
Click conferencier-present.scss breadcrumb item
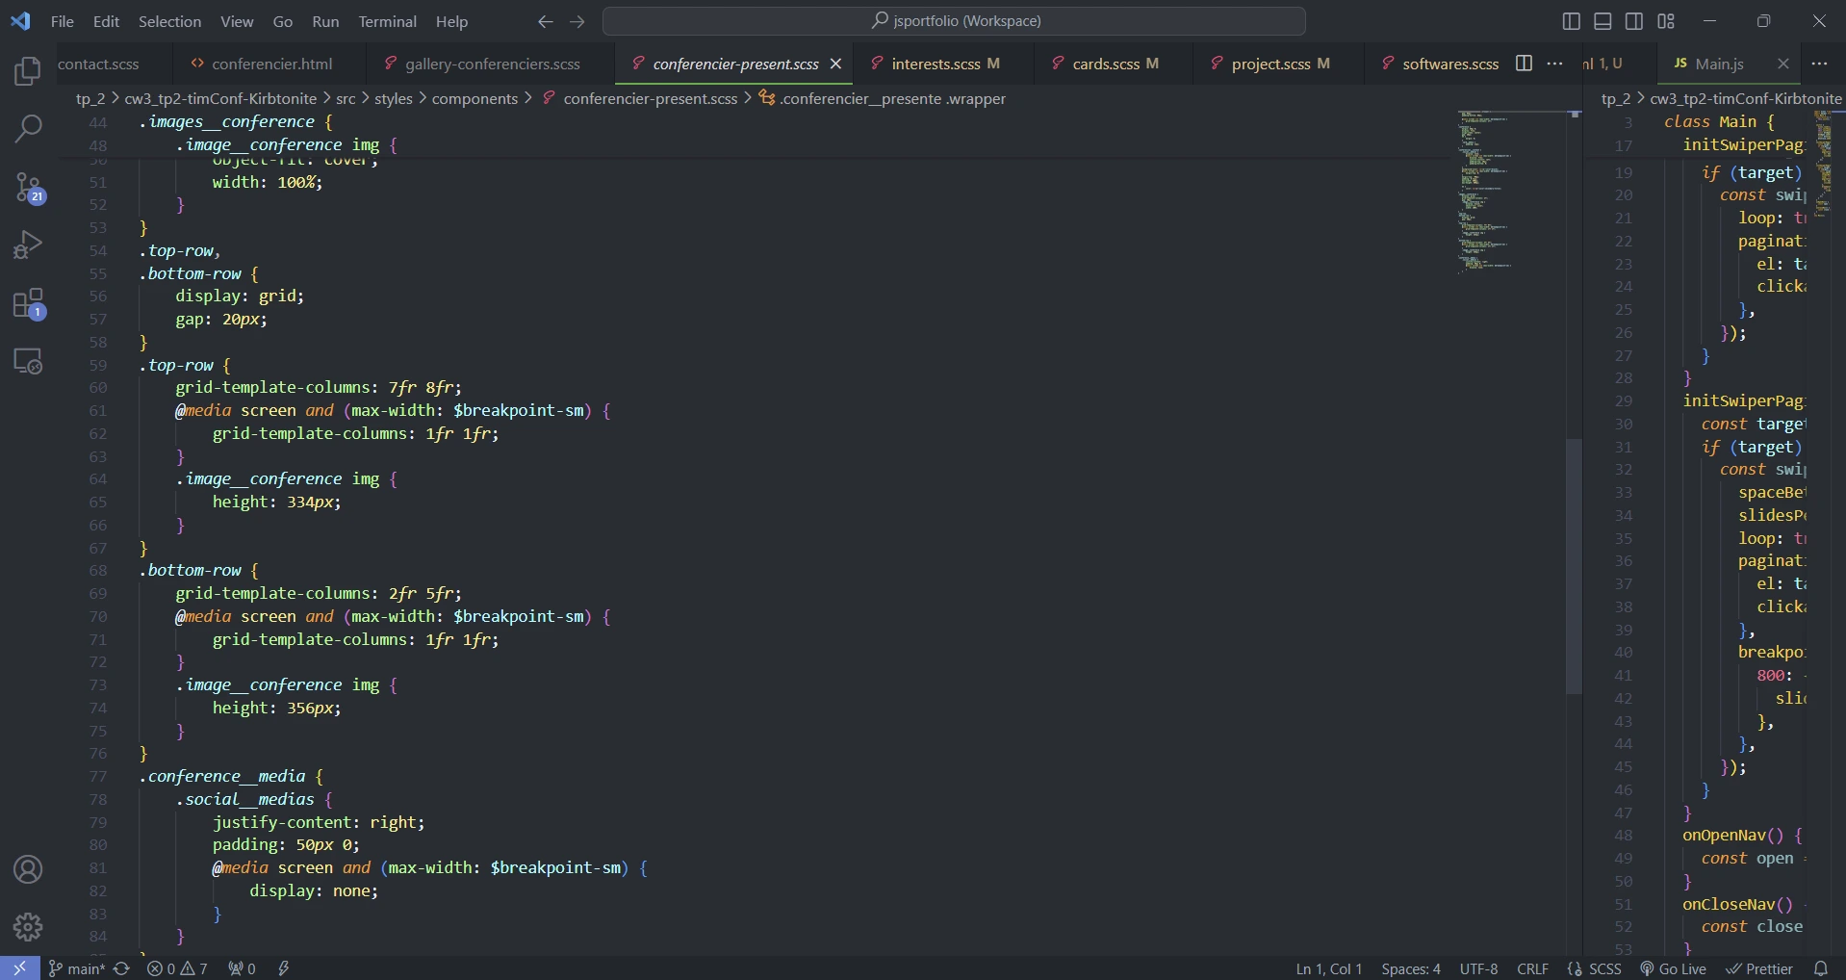tap(640, 99)
